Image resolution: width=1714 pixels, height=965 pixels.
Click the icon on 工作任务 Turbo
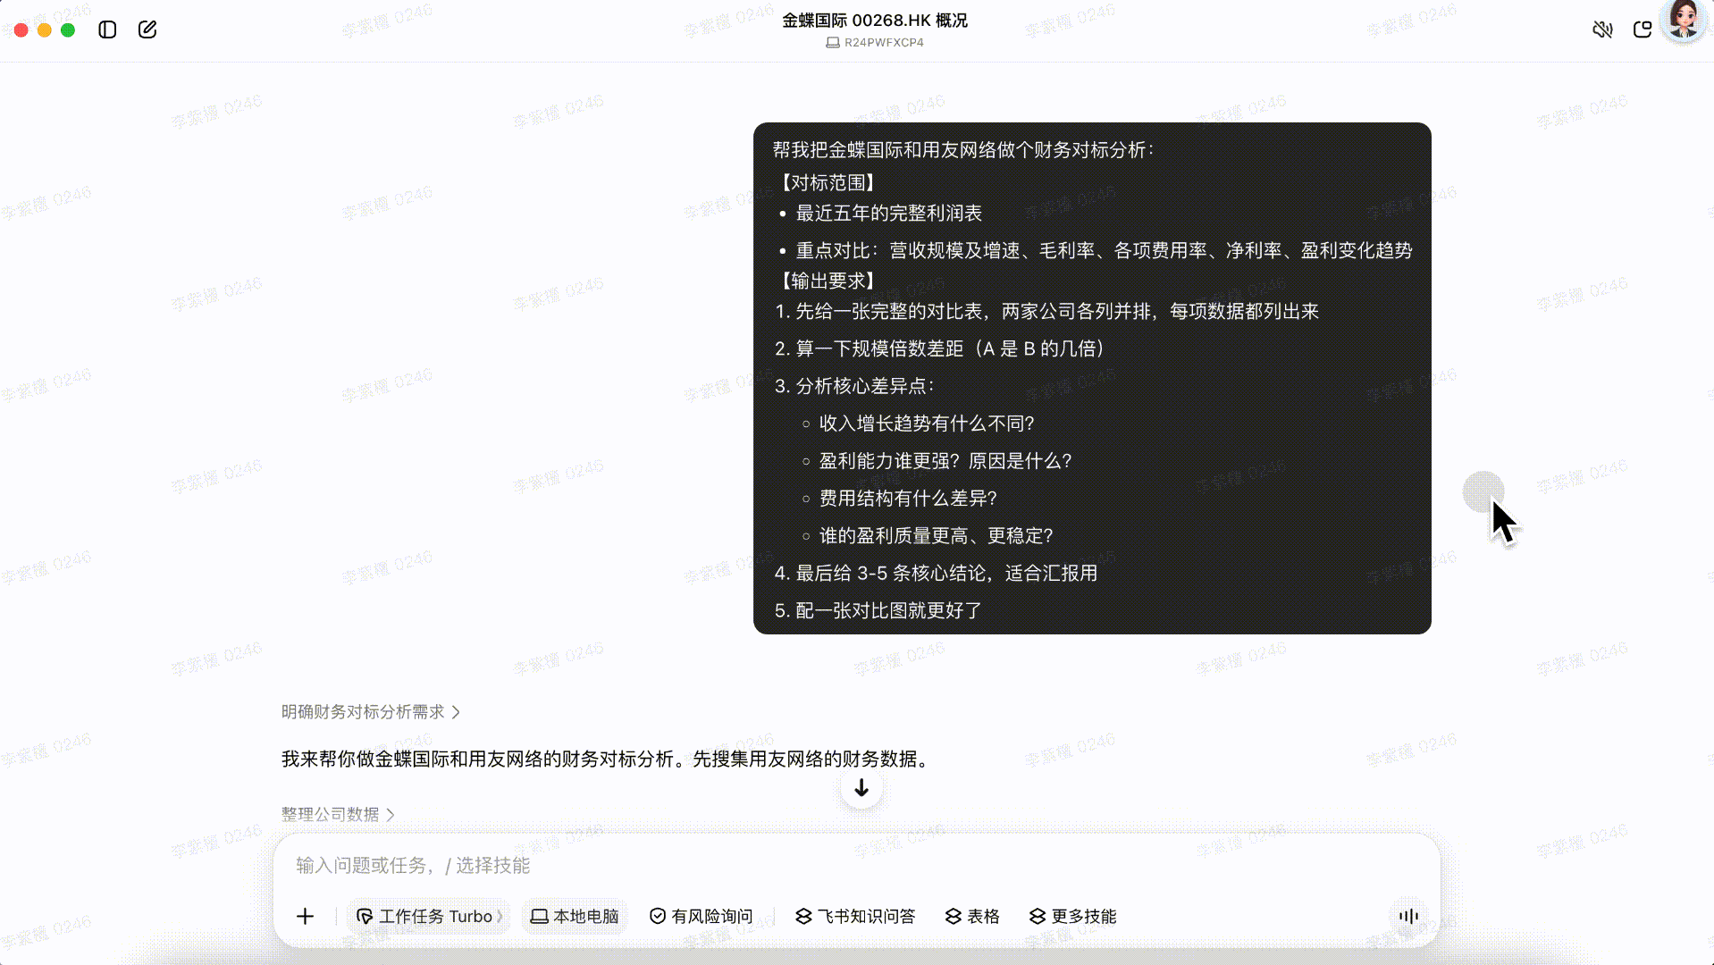pos(365,916)
